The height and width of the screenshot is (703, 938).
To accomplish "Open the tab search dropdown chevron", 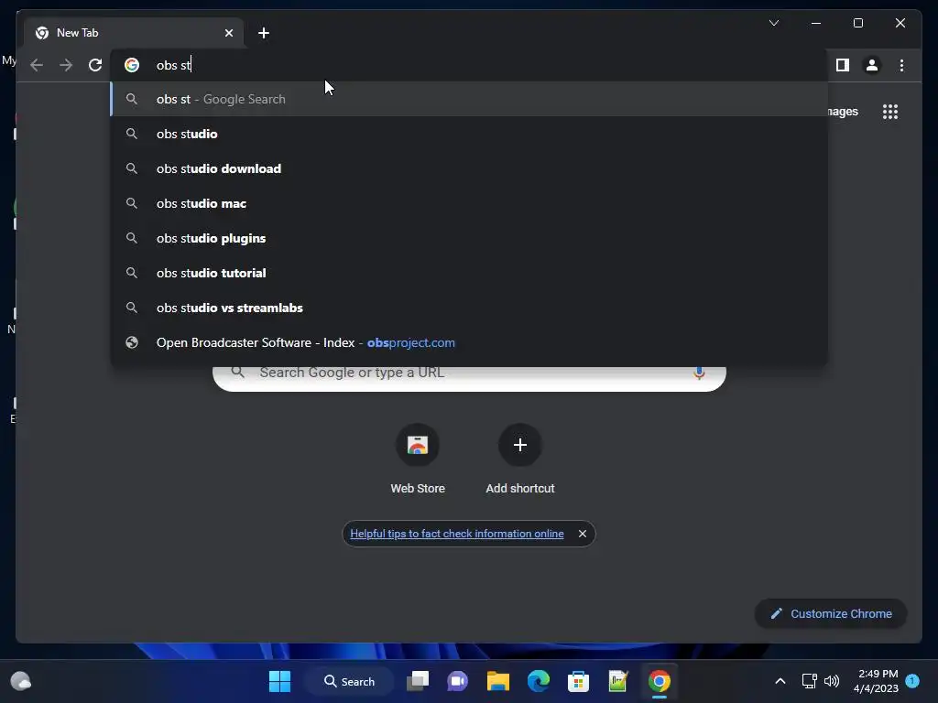I will pyautogui.click(x=773, y=23).
